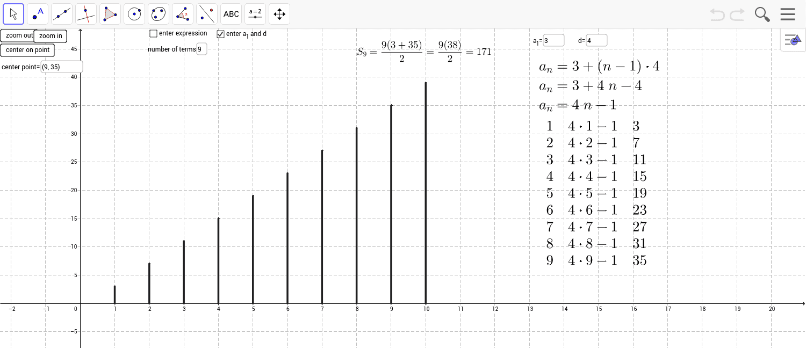Screen dimensions: 806x349
Task: Select the Circle with center tool
Action: pos(134,14)
